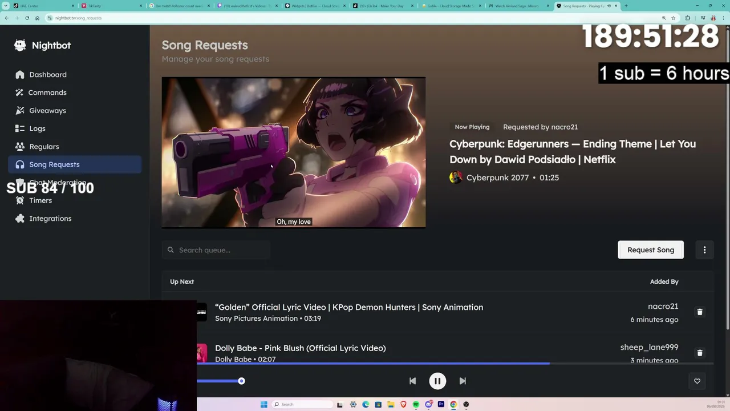Switch to the TikFinity browser tab
The width and height of the screenshot is (730, 411).
[x=111, y=6]
